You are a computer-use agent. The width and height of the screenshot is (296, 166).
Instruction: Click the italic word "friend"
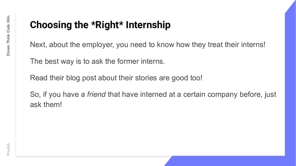(96, 94)
